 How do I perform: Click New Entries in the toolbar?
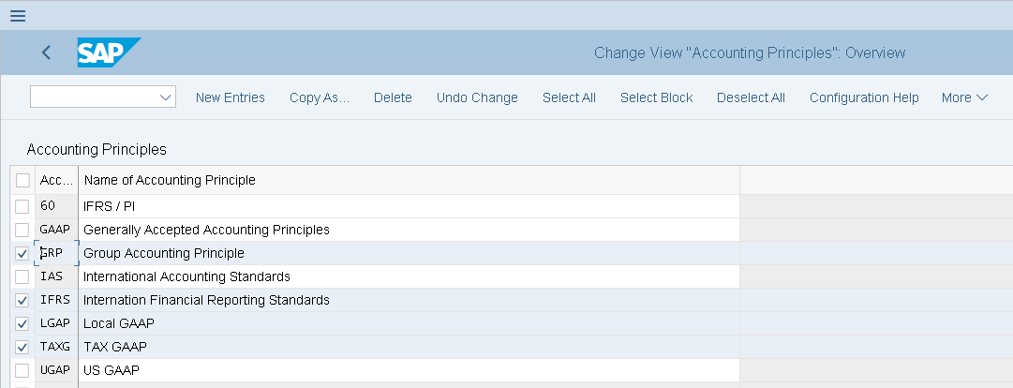click(x=230, y=97)
